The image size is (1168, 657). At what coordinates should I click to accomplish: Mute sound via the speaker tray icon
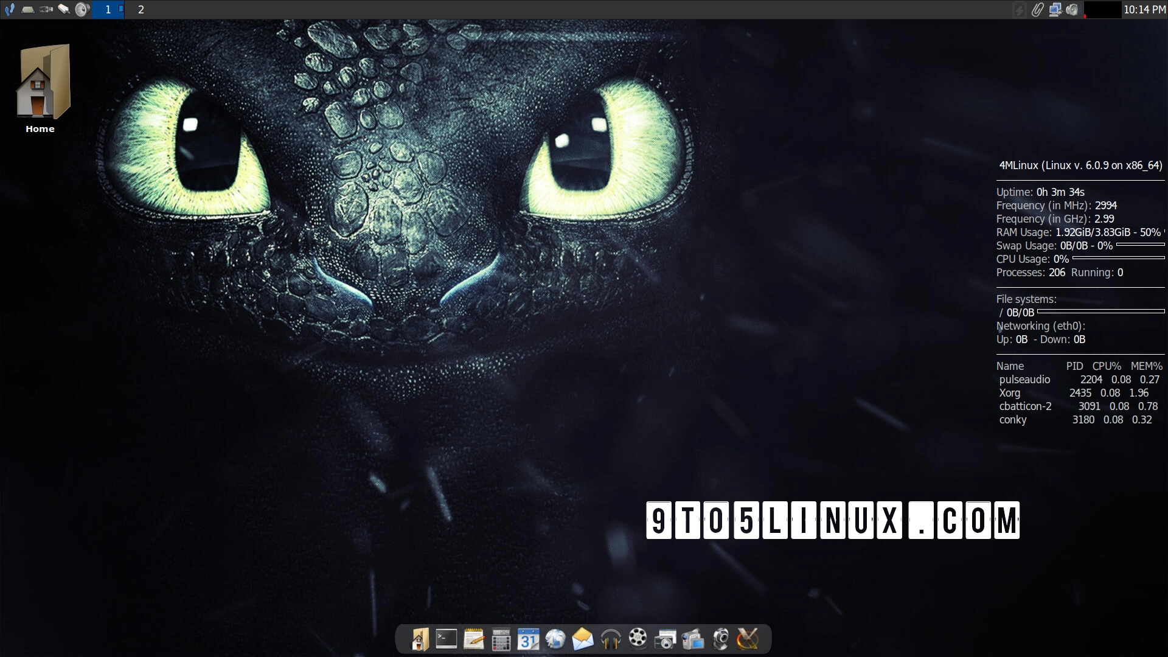(1072, 10)
